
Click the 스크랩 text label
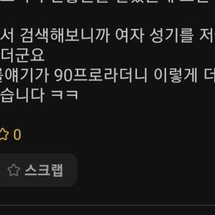44,170
